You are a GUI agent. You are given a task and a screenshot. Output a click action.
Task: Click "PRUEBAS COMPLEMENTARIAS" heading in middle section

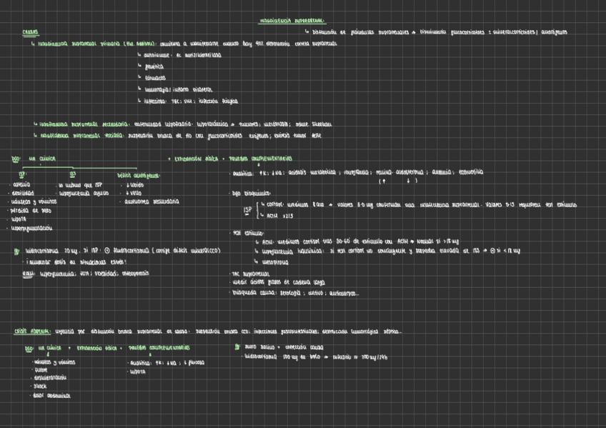(x=261, y=159)
